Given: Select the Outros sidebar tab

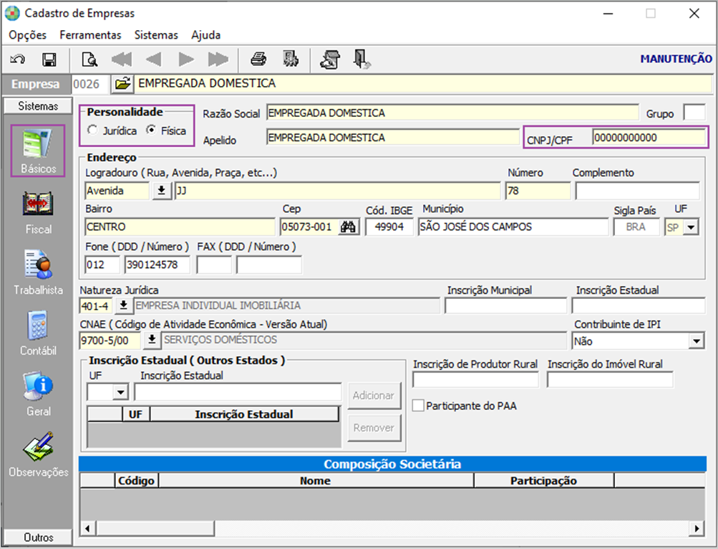Looking at the screenshot, I should click(38, 537).
